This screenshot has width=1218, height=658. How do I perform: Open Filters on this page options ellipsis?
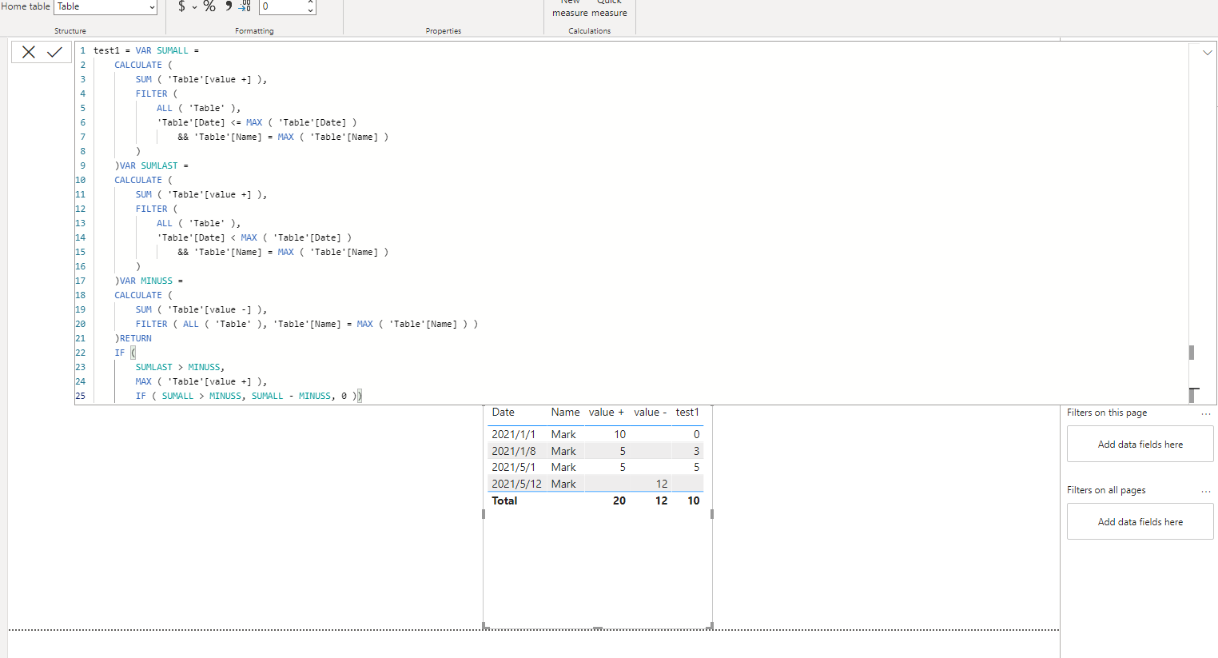point(1206,413)
